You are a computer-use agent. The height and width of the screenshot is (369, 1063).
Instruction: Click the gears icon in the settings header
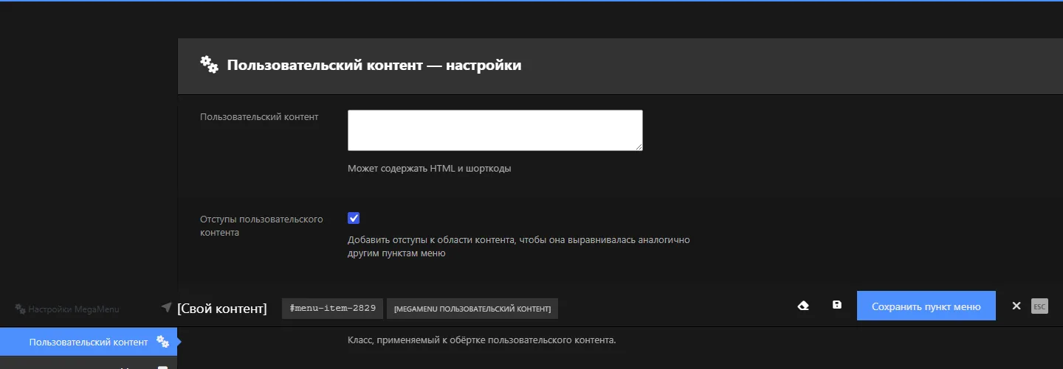(210, 65)
